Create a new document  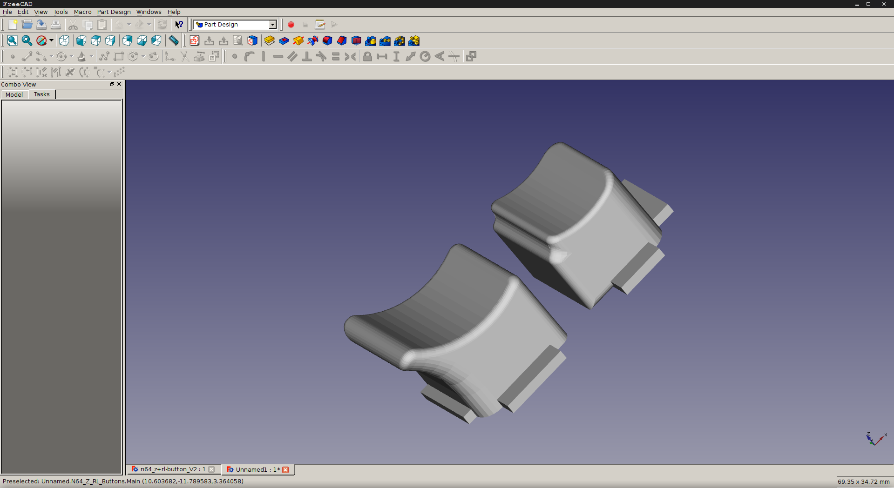click(13, 25)
